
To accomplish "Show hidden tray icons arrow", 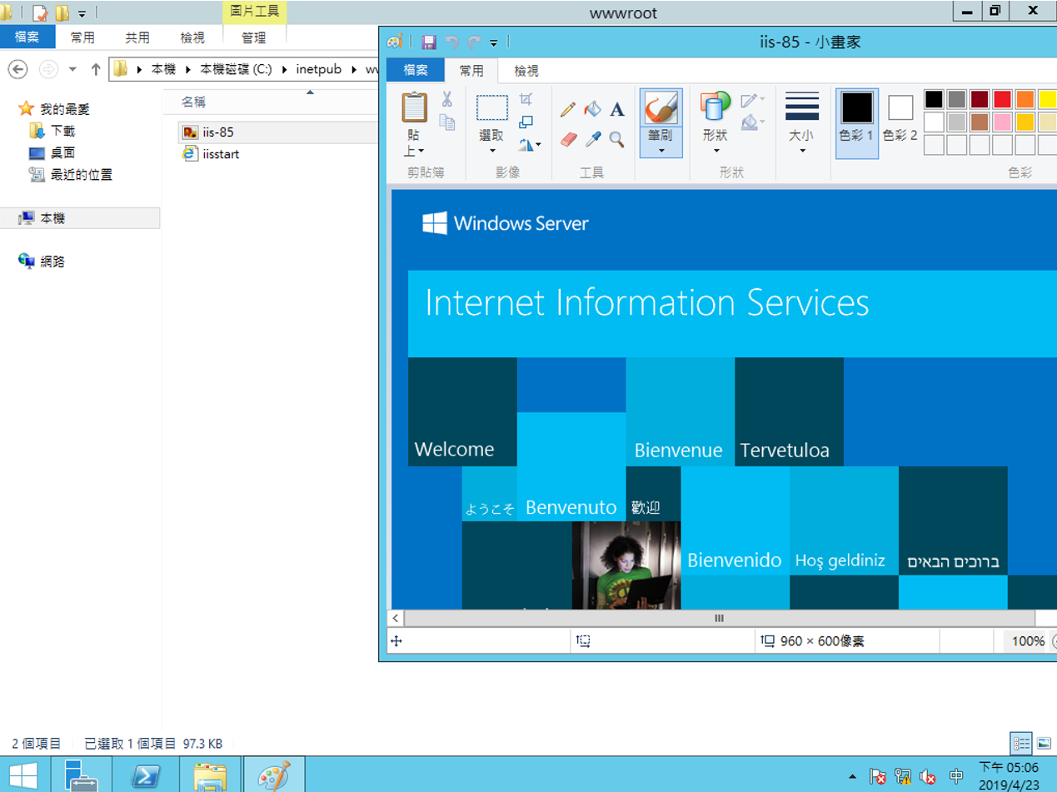I will 851,776.
